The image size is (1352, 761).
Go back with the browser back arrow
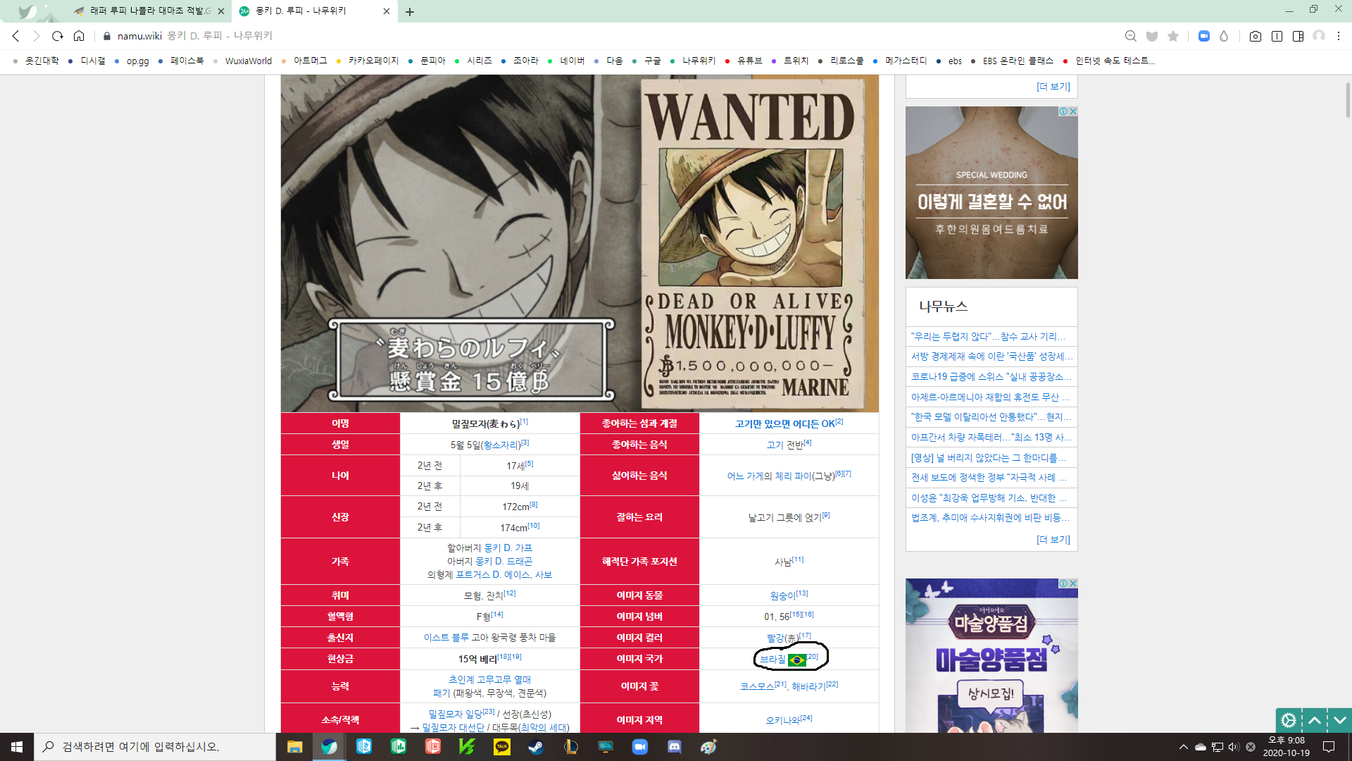click(15, 36)
